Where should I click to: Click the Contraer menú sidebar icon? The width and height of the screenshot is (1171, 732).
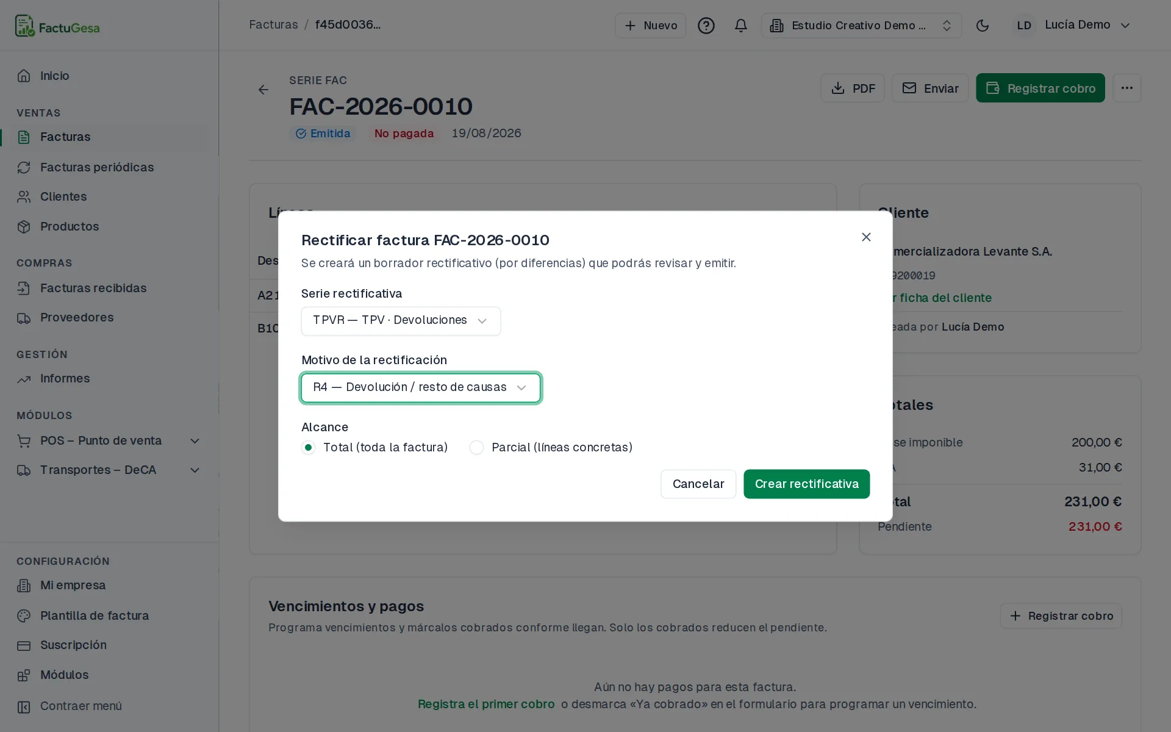pyautogui.click(x=24, y=706)
